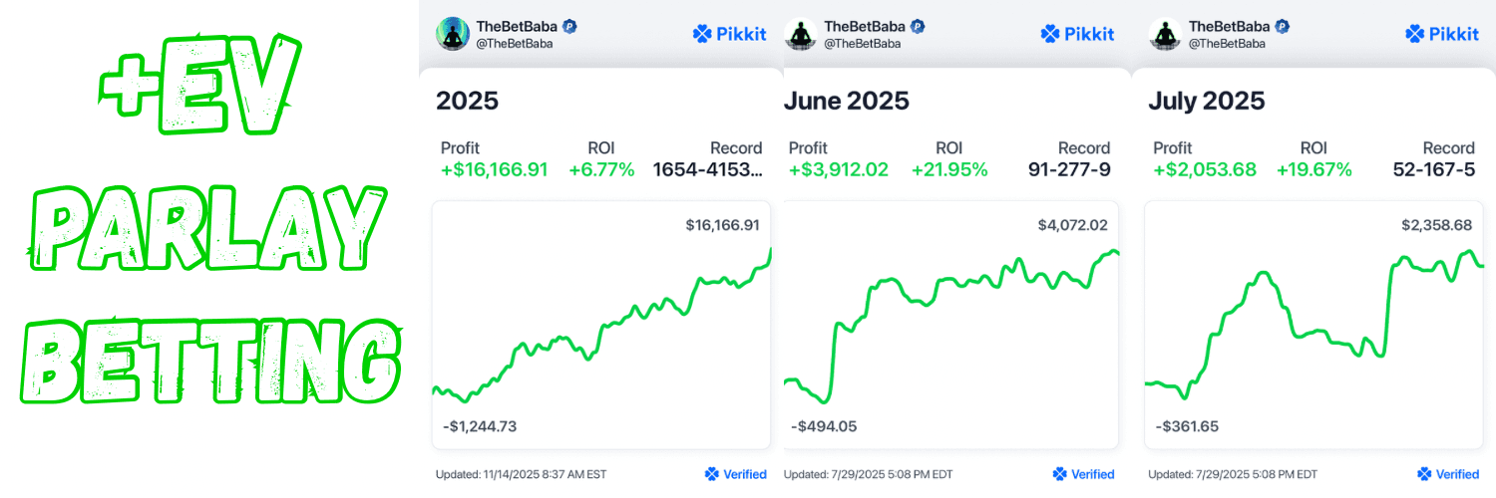The height and width of the screenshot is (498, 1496).
Task: Click the Pikkit logo above the June 2025 card
Action: 1077,34
